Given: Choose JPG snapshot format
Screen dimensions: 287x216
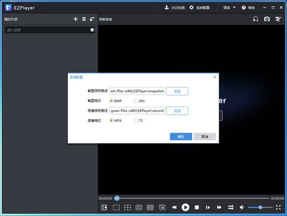Looking at the screenshot, I should click(x=136, y=101).
